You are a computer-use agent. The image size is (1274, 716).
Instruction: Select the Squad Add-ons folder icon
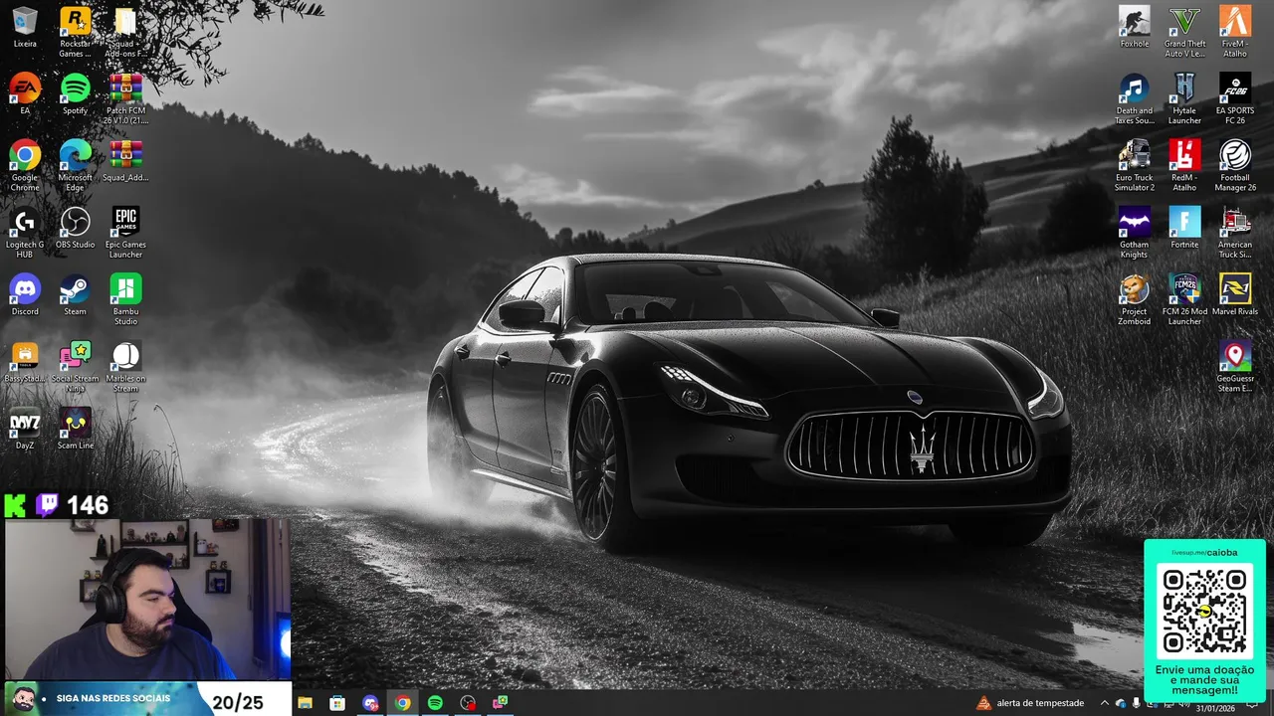[125, 32]
